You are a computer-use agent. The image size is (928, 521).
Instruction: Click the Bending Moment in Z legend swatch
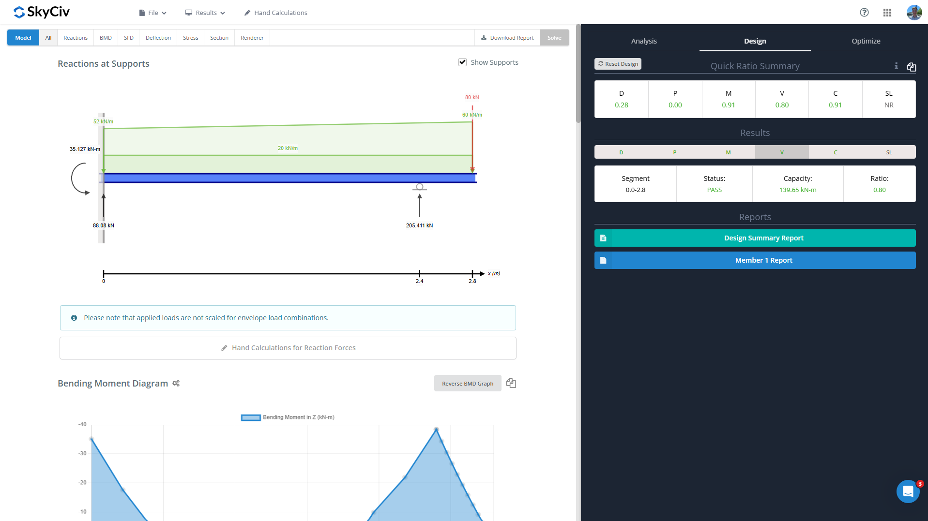coord(251,417)
